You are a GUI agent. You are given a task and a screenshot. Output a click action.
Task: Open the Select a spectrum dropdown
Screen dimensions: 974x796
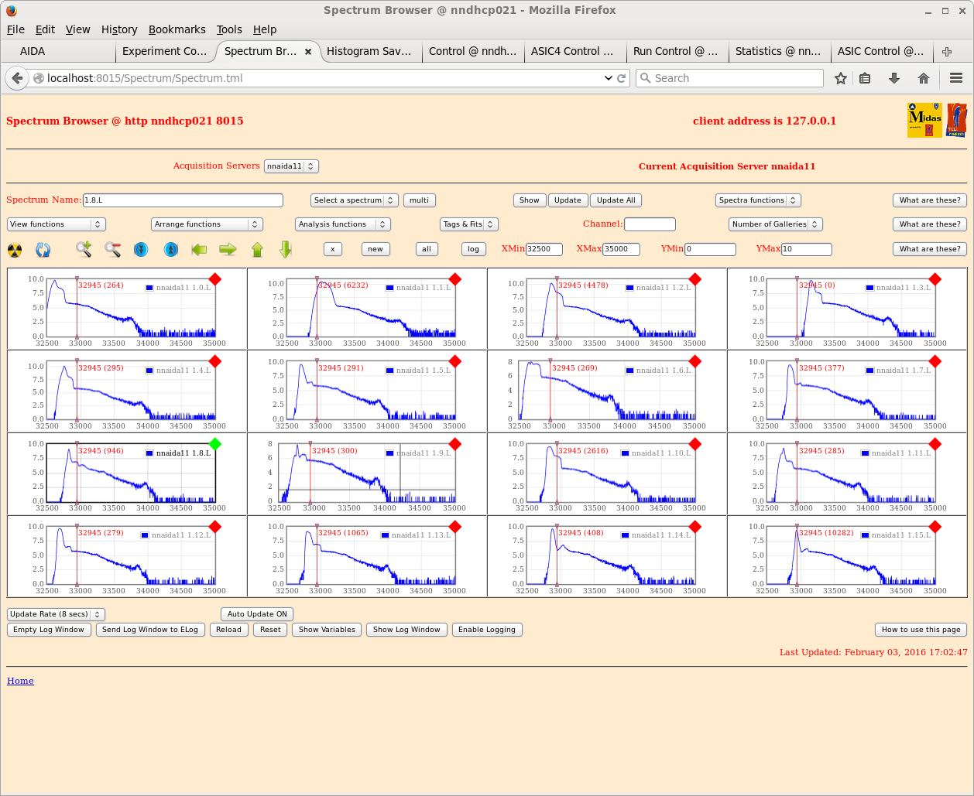[355, 200]
